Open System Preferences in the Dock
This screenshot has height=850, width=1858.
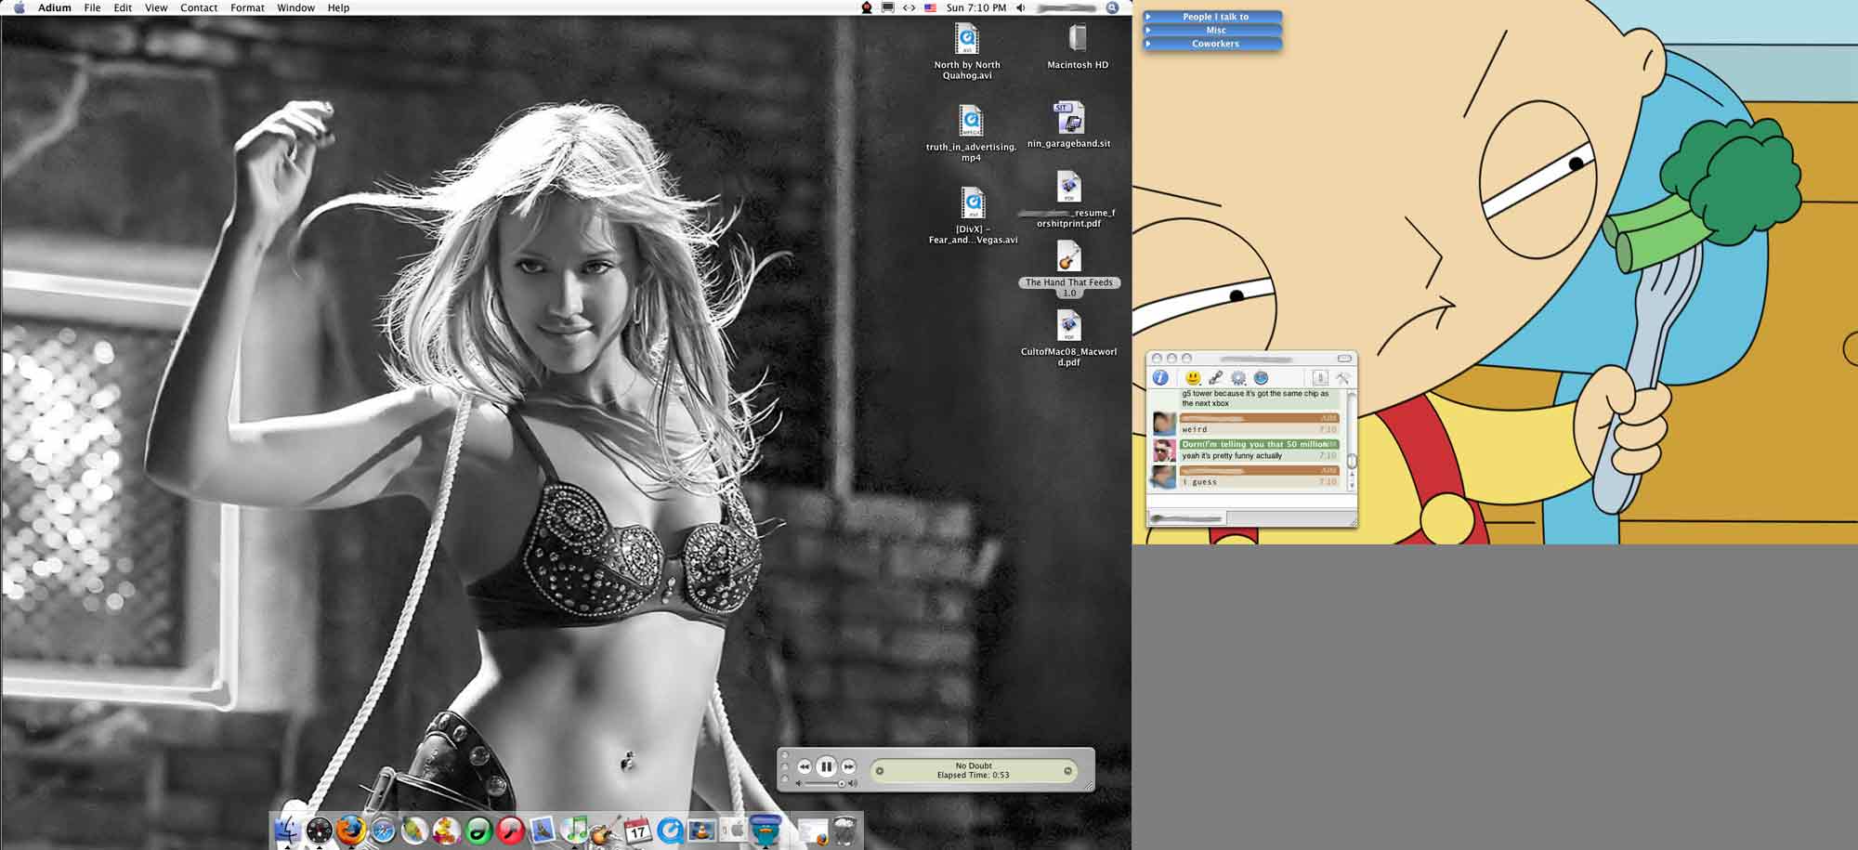click(734, 830)
